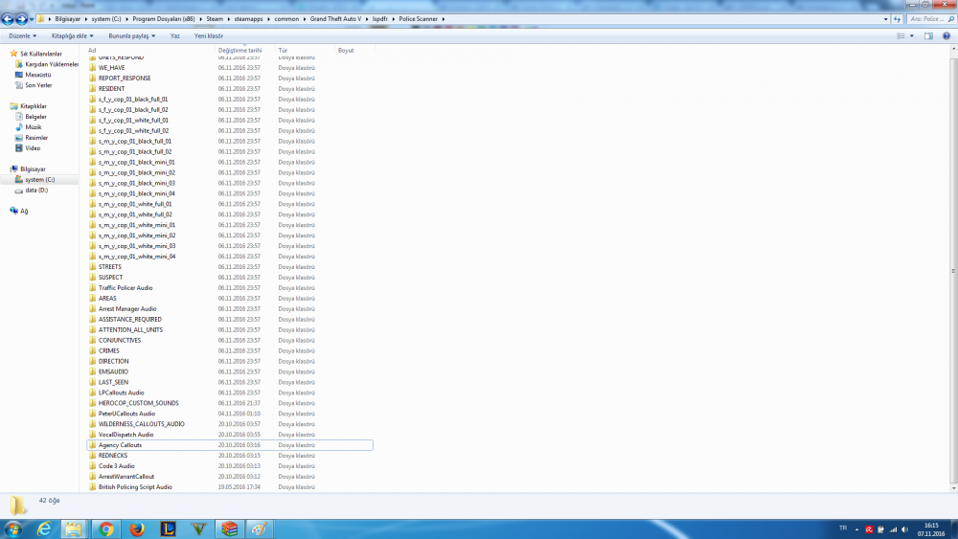This screenshot has height=539, width=958.
Task: Click the Forward navigation arrow
Action: pyautogui.click(x=21, y=19)
